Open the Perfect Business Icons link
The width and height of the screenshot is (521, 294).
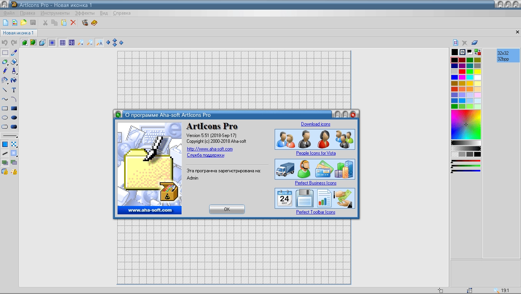coord(316,183)
